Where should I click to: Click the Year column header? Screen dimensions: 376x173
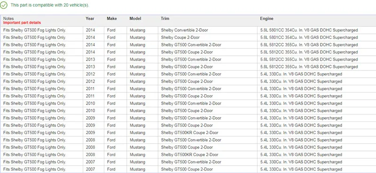pos(90,18)
